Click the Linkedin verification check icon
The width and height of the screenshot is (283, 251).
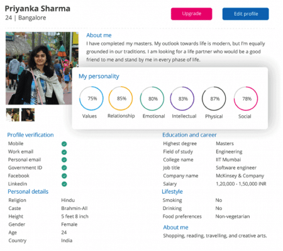coord(64,184)
